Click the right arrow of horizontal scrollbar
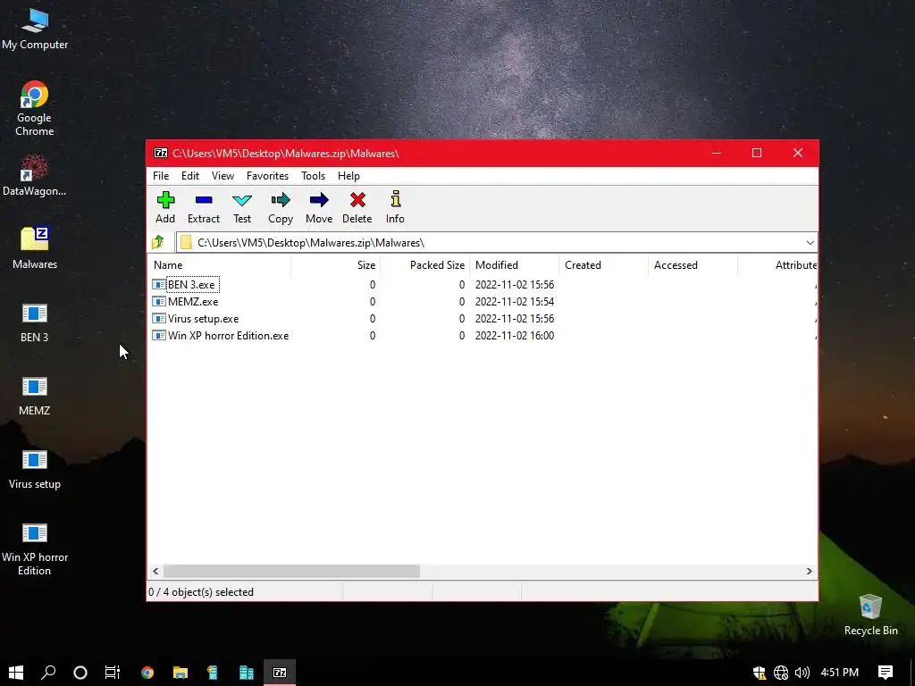 pos(809,571)
